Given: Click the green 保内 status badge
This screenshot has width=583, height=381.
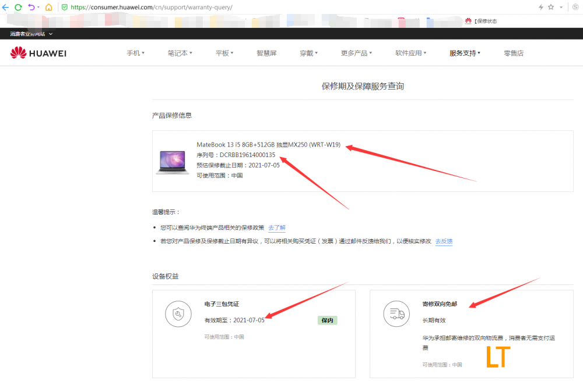Looking at the screenshot, I should click(x=327, y=320).
